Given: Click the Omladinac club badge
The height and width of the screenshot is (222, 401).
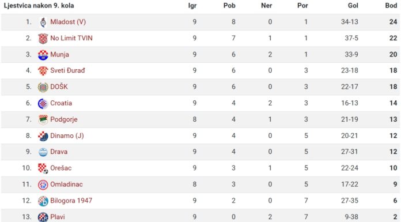Looking at the screenshot, I should pyautogui.click(x=43, y=185).
